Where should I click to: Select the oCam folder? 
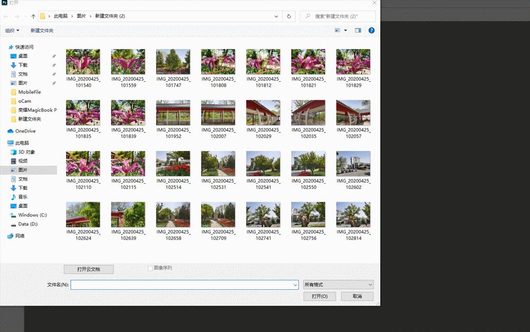click(x=25, y=101)
